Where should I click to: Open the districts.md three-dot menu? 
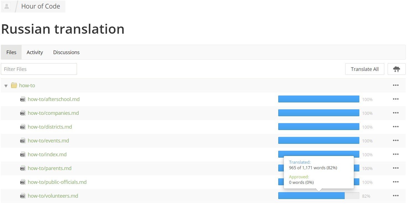click(x=396, y=127)
